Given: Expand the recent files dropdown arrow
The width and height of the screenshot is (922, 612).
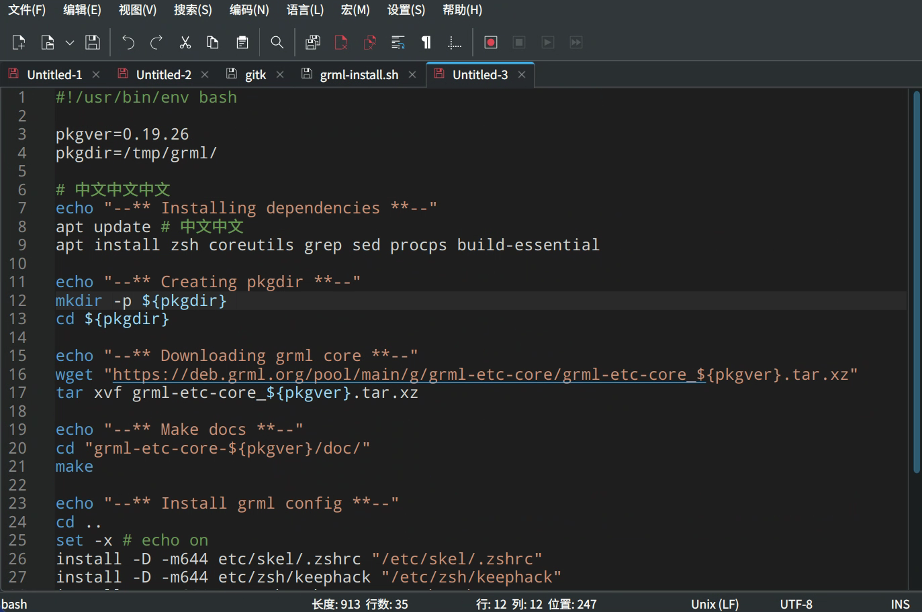Looking at the screenshot, I should (x=69, y=43).
